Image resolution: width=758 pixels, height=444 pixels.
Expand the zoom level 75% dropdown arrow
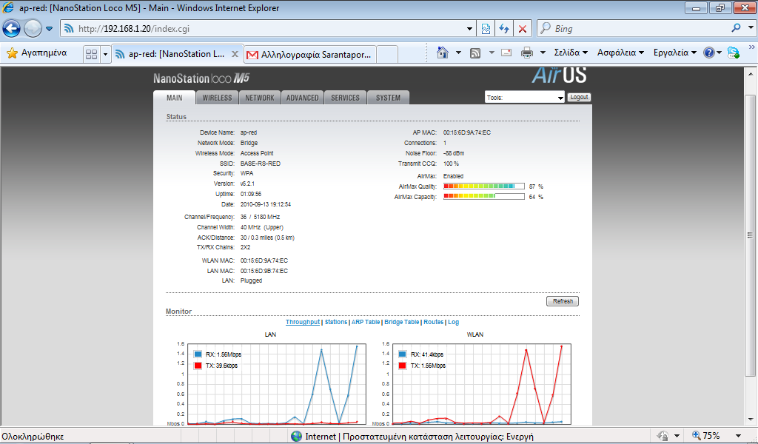[738, 436]
